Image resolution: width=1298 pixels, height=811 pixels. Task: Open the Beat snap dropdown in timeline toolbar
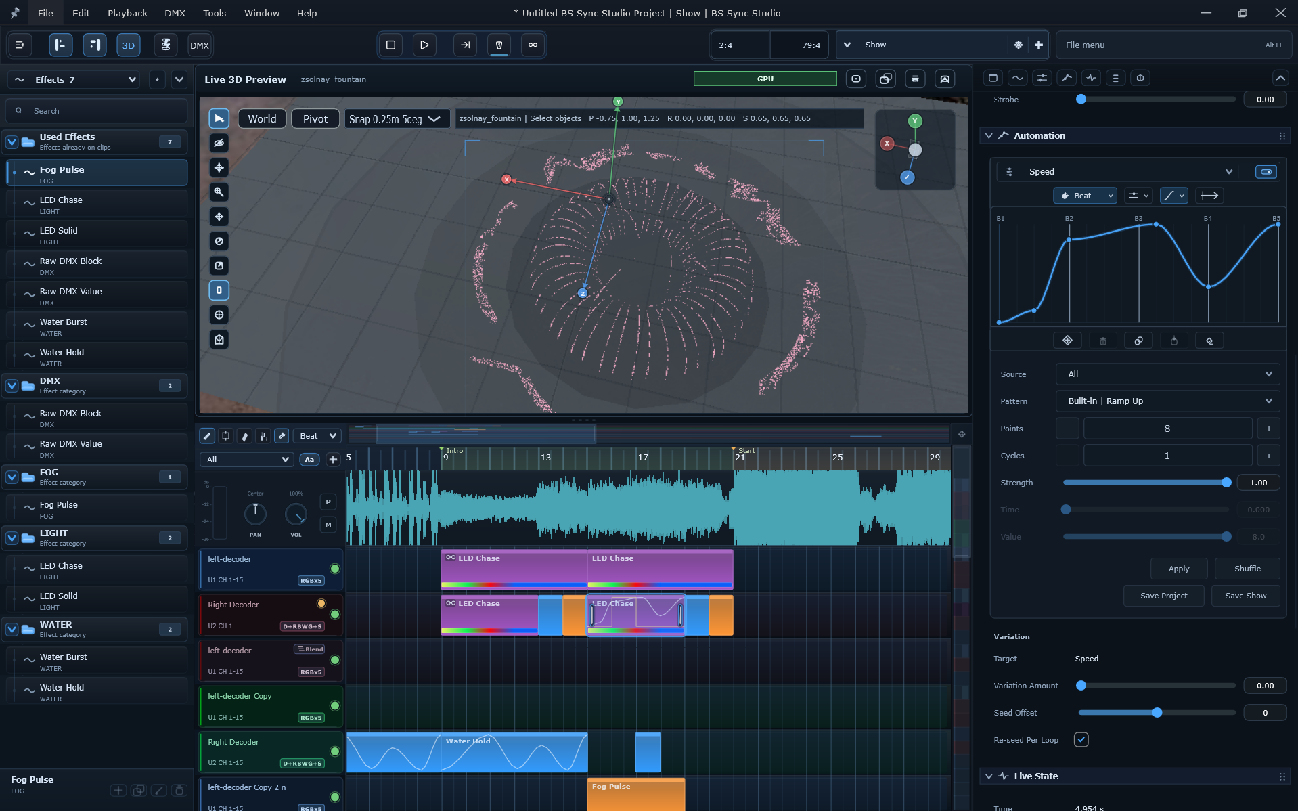(317, 436)
